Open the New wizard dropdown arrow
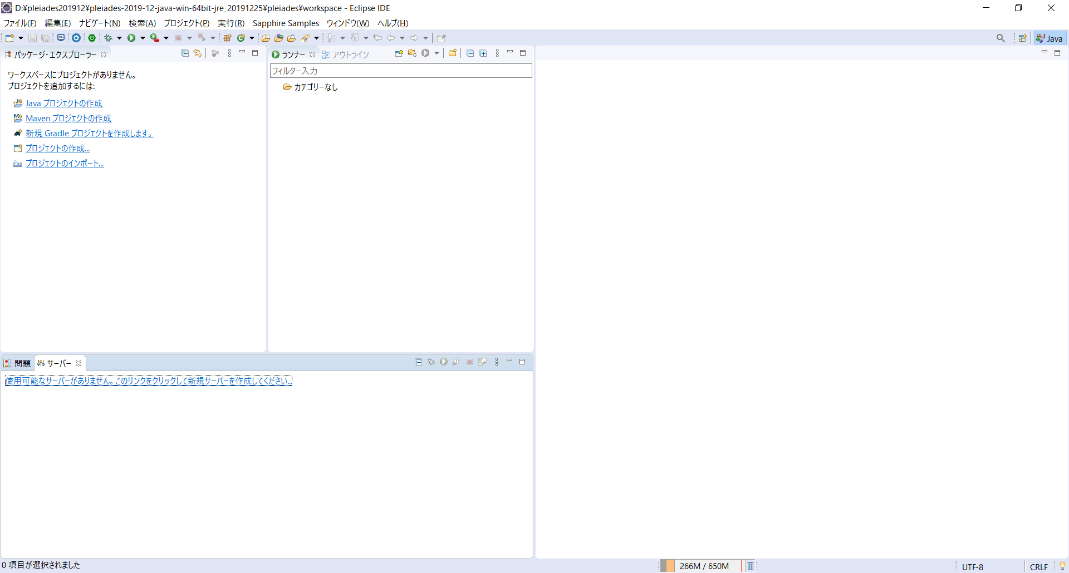This screenshot has height=573, width=1069. 21,38
